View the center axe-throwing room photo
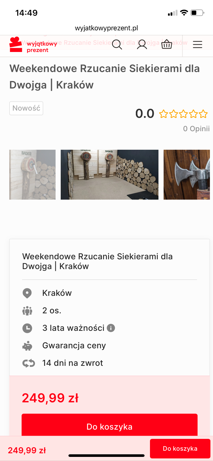The image size is (213, 461). [110, 175]
